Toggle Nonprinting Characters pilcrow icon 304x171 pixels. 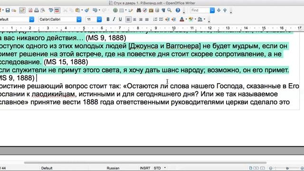point(163,10)
